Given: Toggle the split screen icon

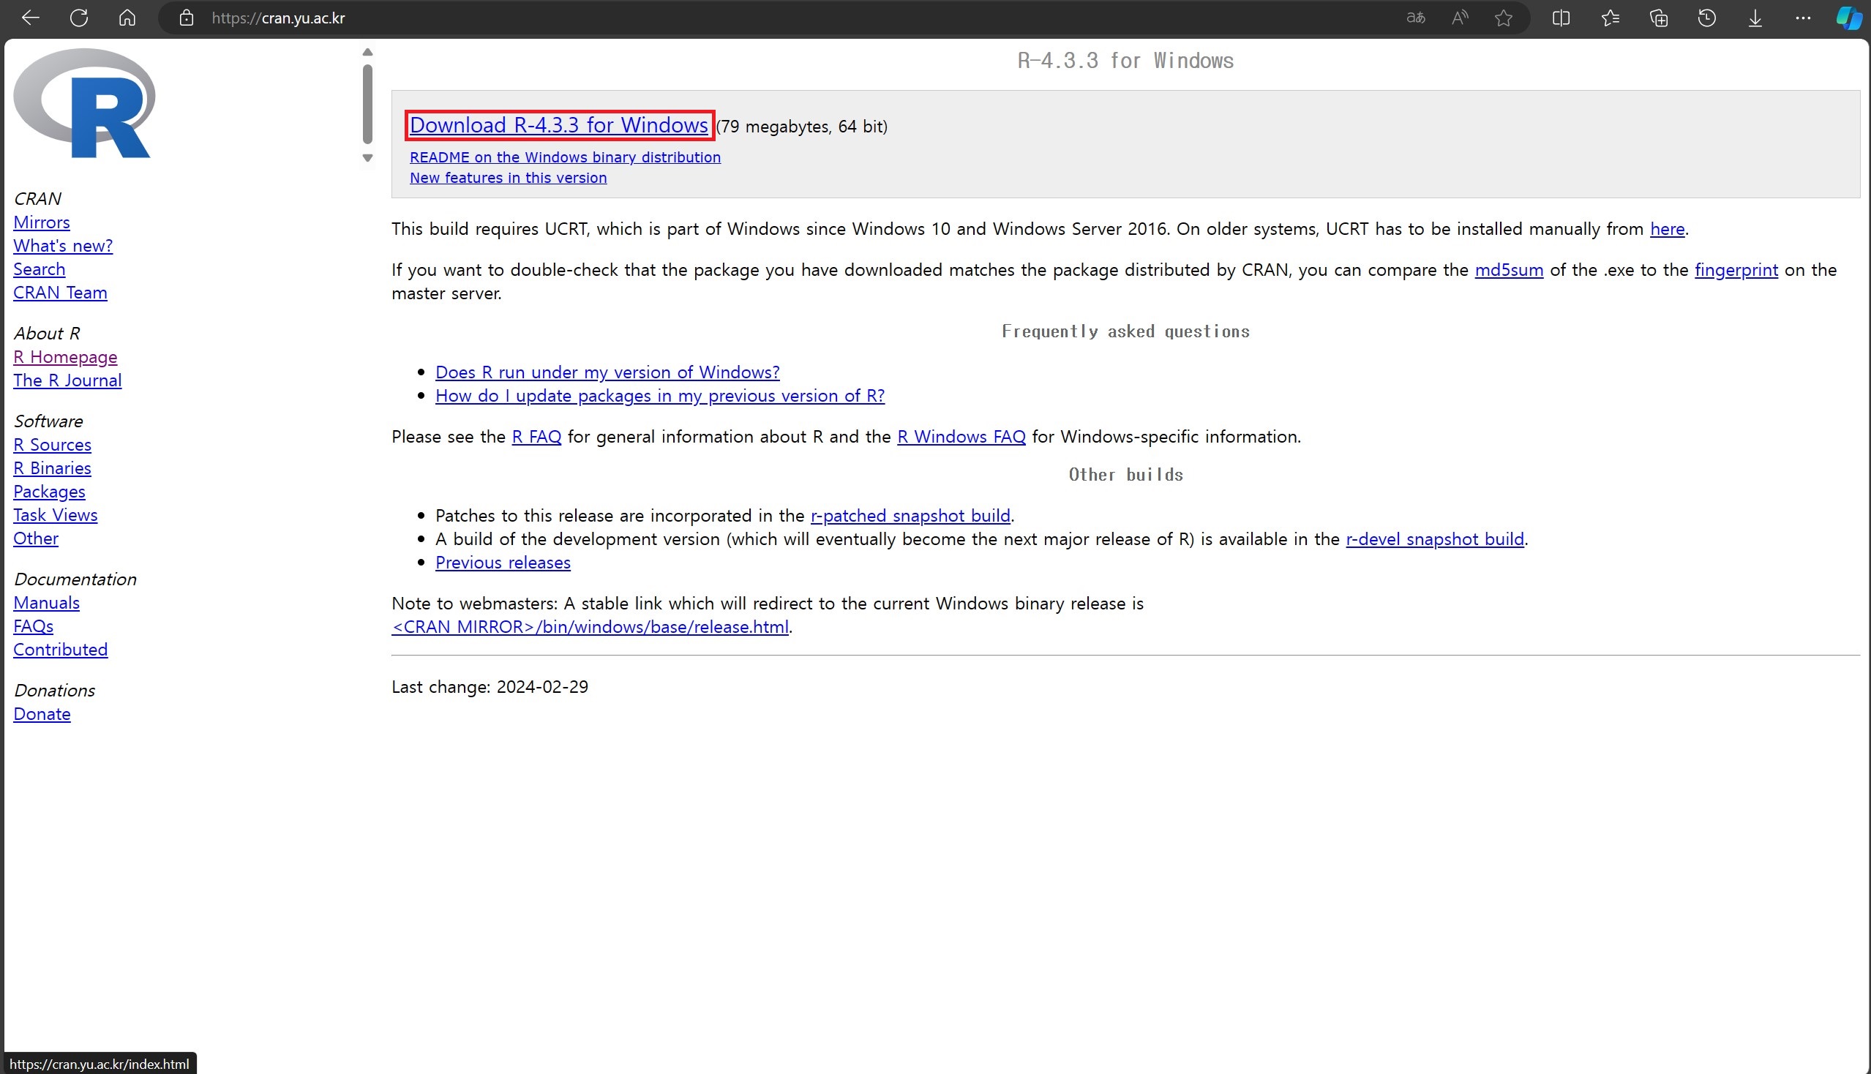Looking at the screenshot, I should pyautogui.click(x=1561, y=18).
